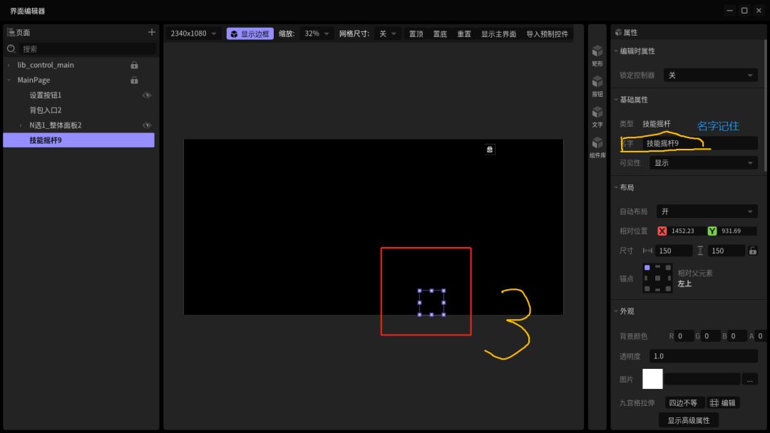Click the 编辑 nine-slice edit button
770x433 pixels.
coord(723,402)
